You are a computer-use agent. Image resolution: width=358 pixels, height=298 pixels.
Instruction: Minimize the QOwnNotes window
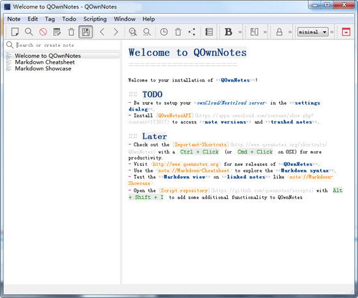pyautogui.click(x=315, y=5)
